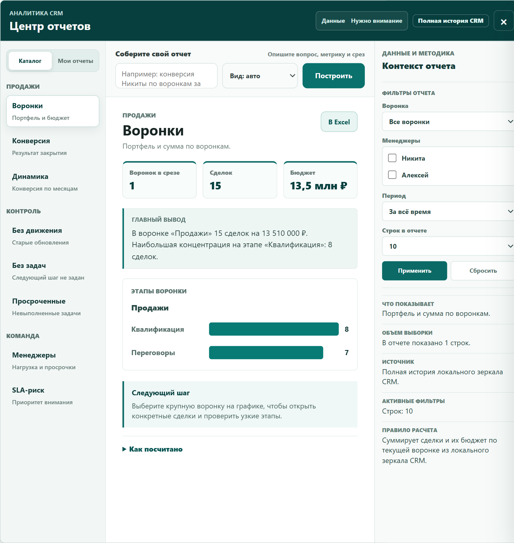Viewport: 514px width, 543px height.
Task: Click the Квалификация funnel bar
Action: click(x=274, y=329)
